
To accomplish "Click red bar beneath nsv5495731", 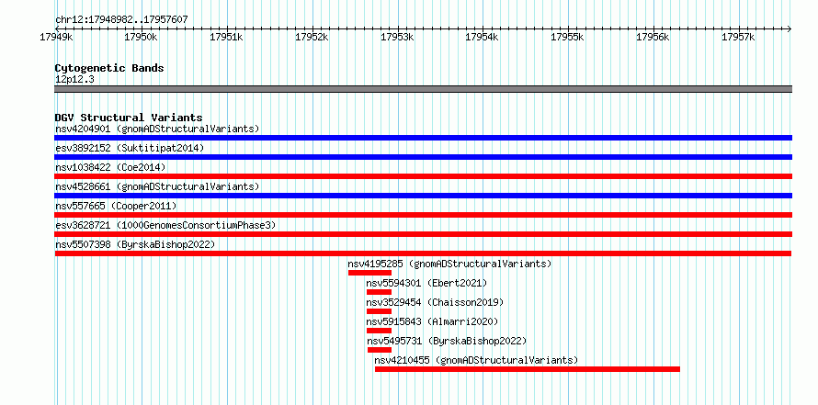I will [380, 350].
